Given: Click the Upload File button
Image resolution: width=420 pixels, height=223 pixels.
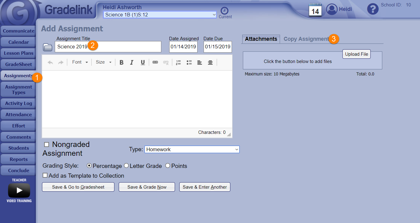Looking at the screenshot, I should (x=356, y=54).
